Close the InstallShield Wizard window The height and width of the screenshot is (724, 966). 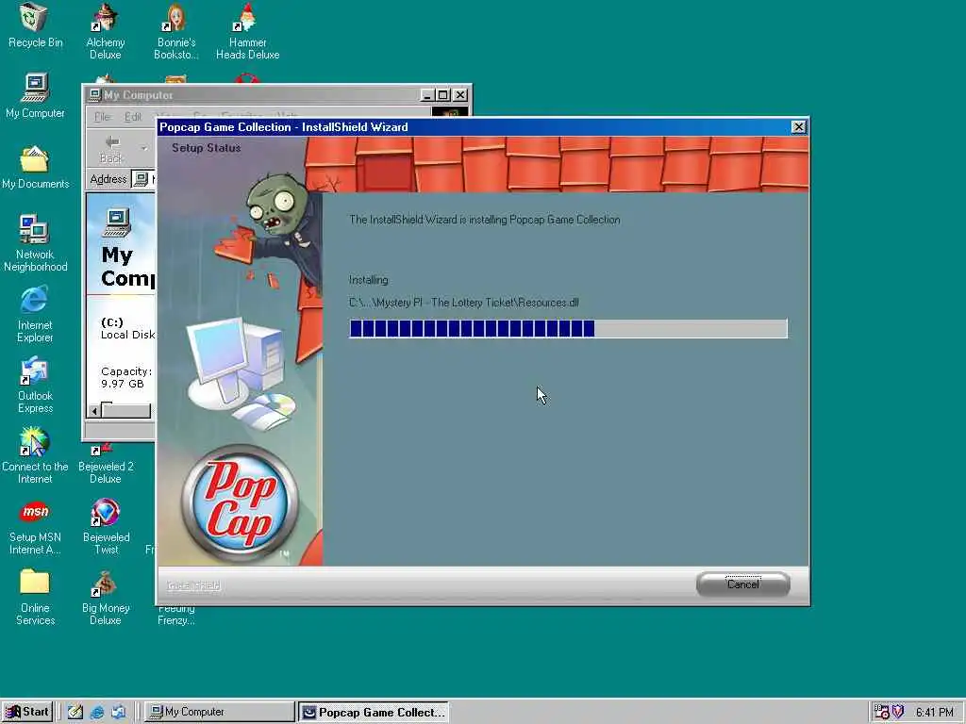click(798, 127)
